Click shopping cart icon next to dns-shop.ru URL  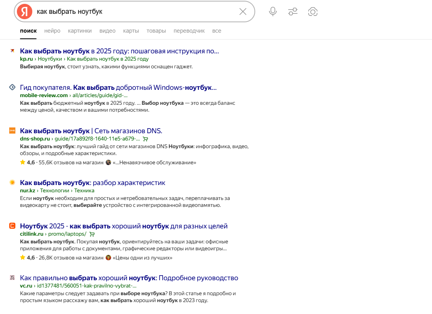145,139
